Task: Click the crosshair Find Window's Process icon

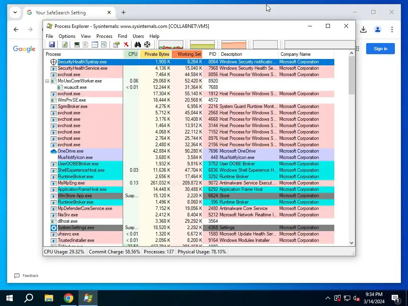Action: pos(147,45)
